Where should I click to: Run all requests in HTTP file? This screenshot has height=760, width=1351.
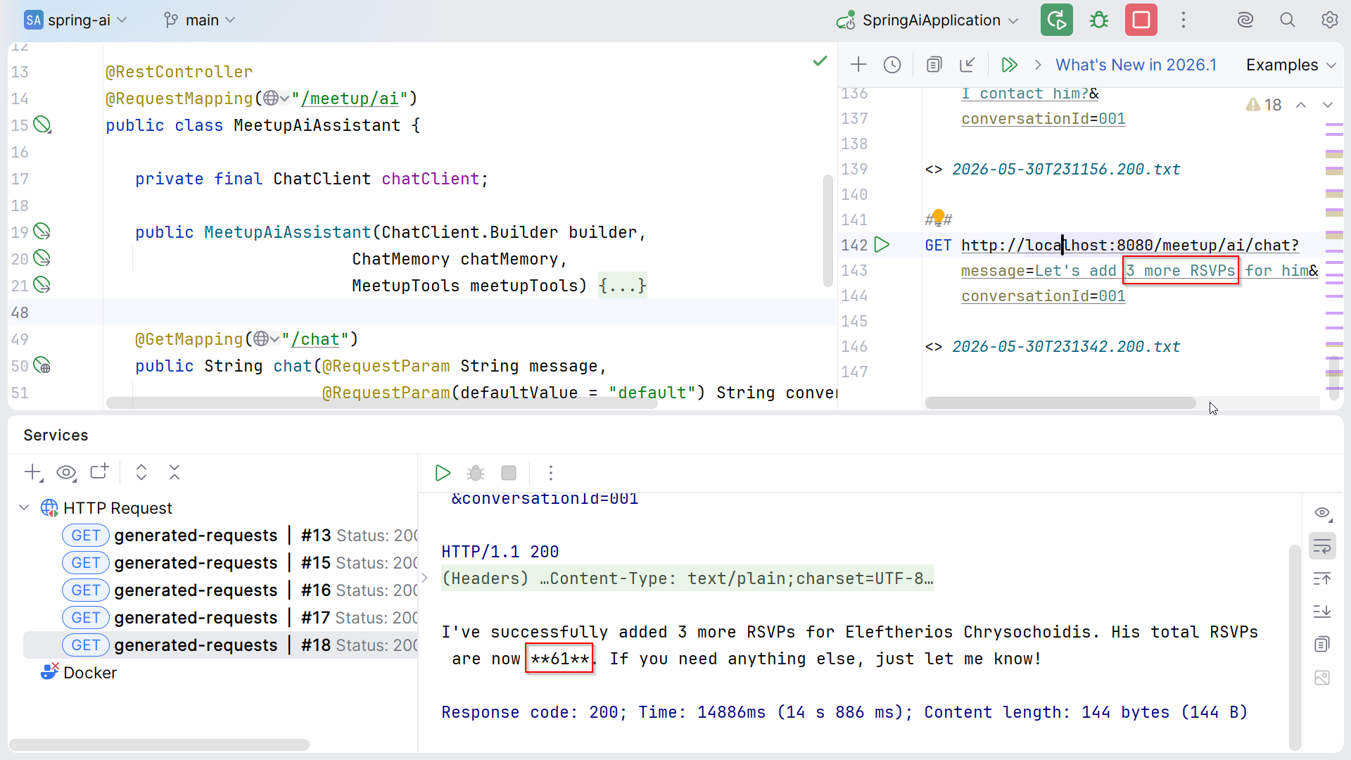pos(1010,65)
